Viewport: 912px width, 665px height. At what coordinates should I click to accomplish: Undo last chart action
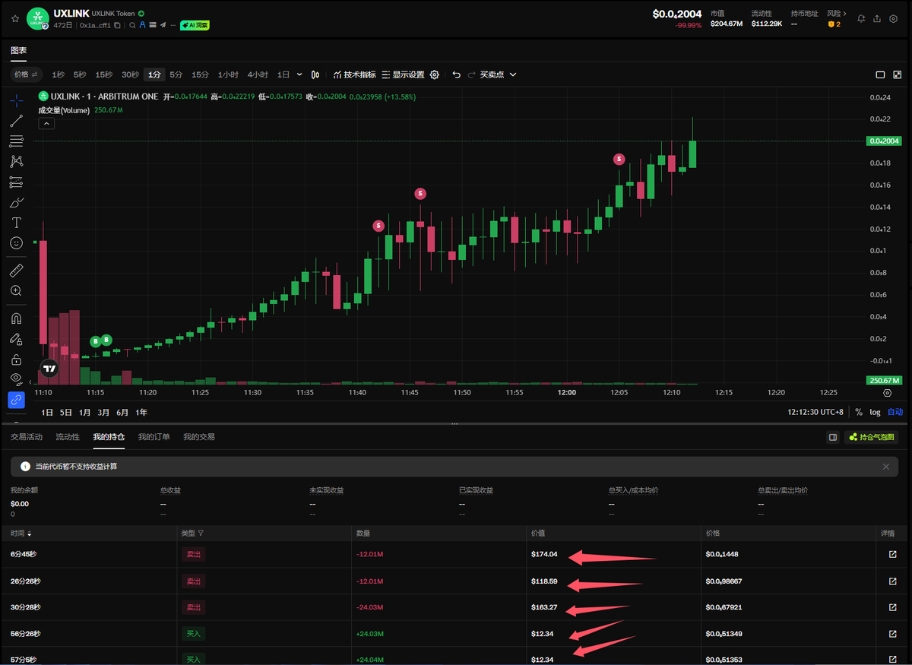click(x=456, y=74)
